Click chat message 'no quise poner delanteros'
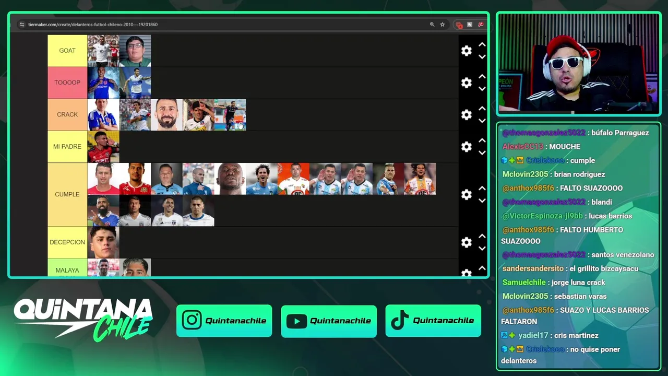668x376 pixels. point(560,355)
